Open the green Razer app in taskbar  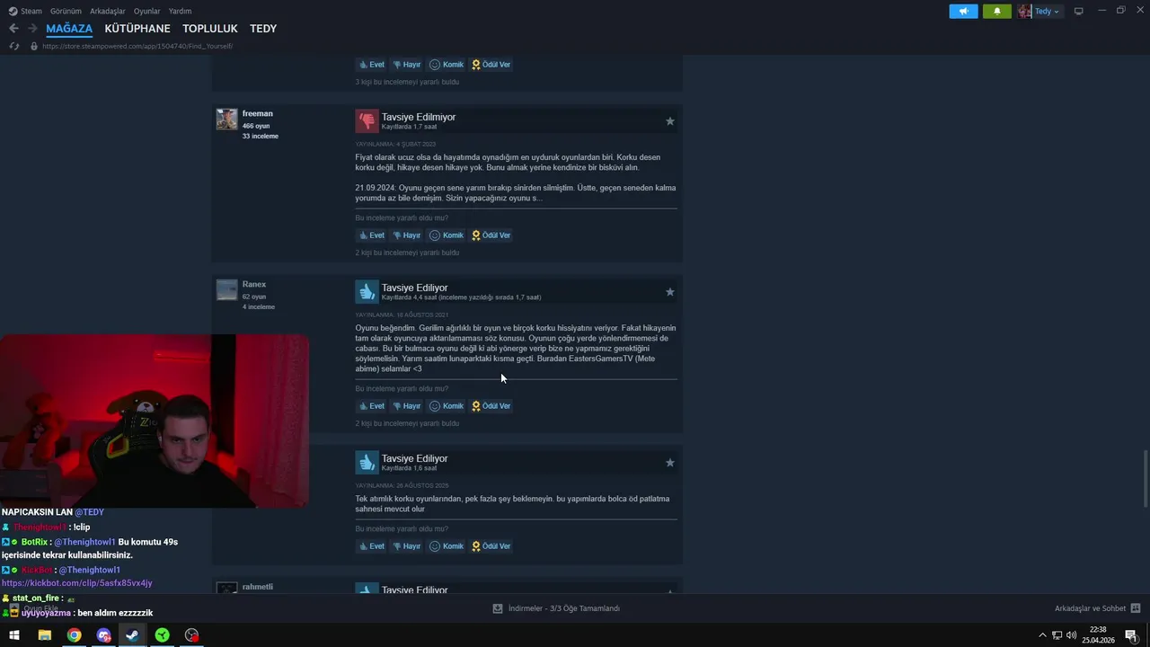[162, 635]
